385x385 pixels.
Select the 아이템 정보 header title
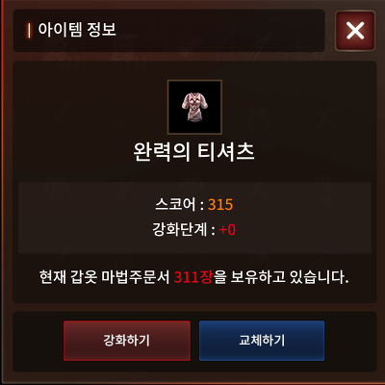point(77,30)
